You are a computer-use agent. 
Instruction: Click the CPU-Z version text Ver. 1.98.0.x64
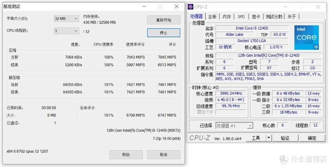228,139
